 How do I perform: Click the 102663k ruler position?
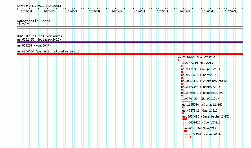point(72,11)
